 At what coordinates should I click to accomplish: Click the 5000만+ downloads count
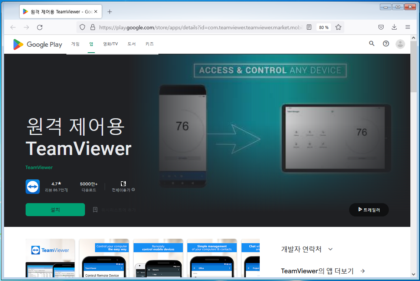pos(89,184)
